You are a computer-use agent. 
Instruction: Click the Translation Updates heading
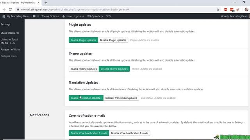(83, 82)
